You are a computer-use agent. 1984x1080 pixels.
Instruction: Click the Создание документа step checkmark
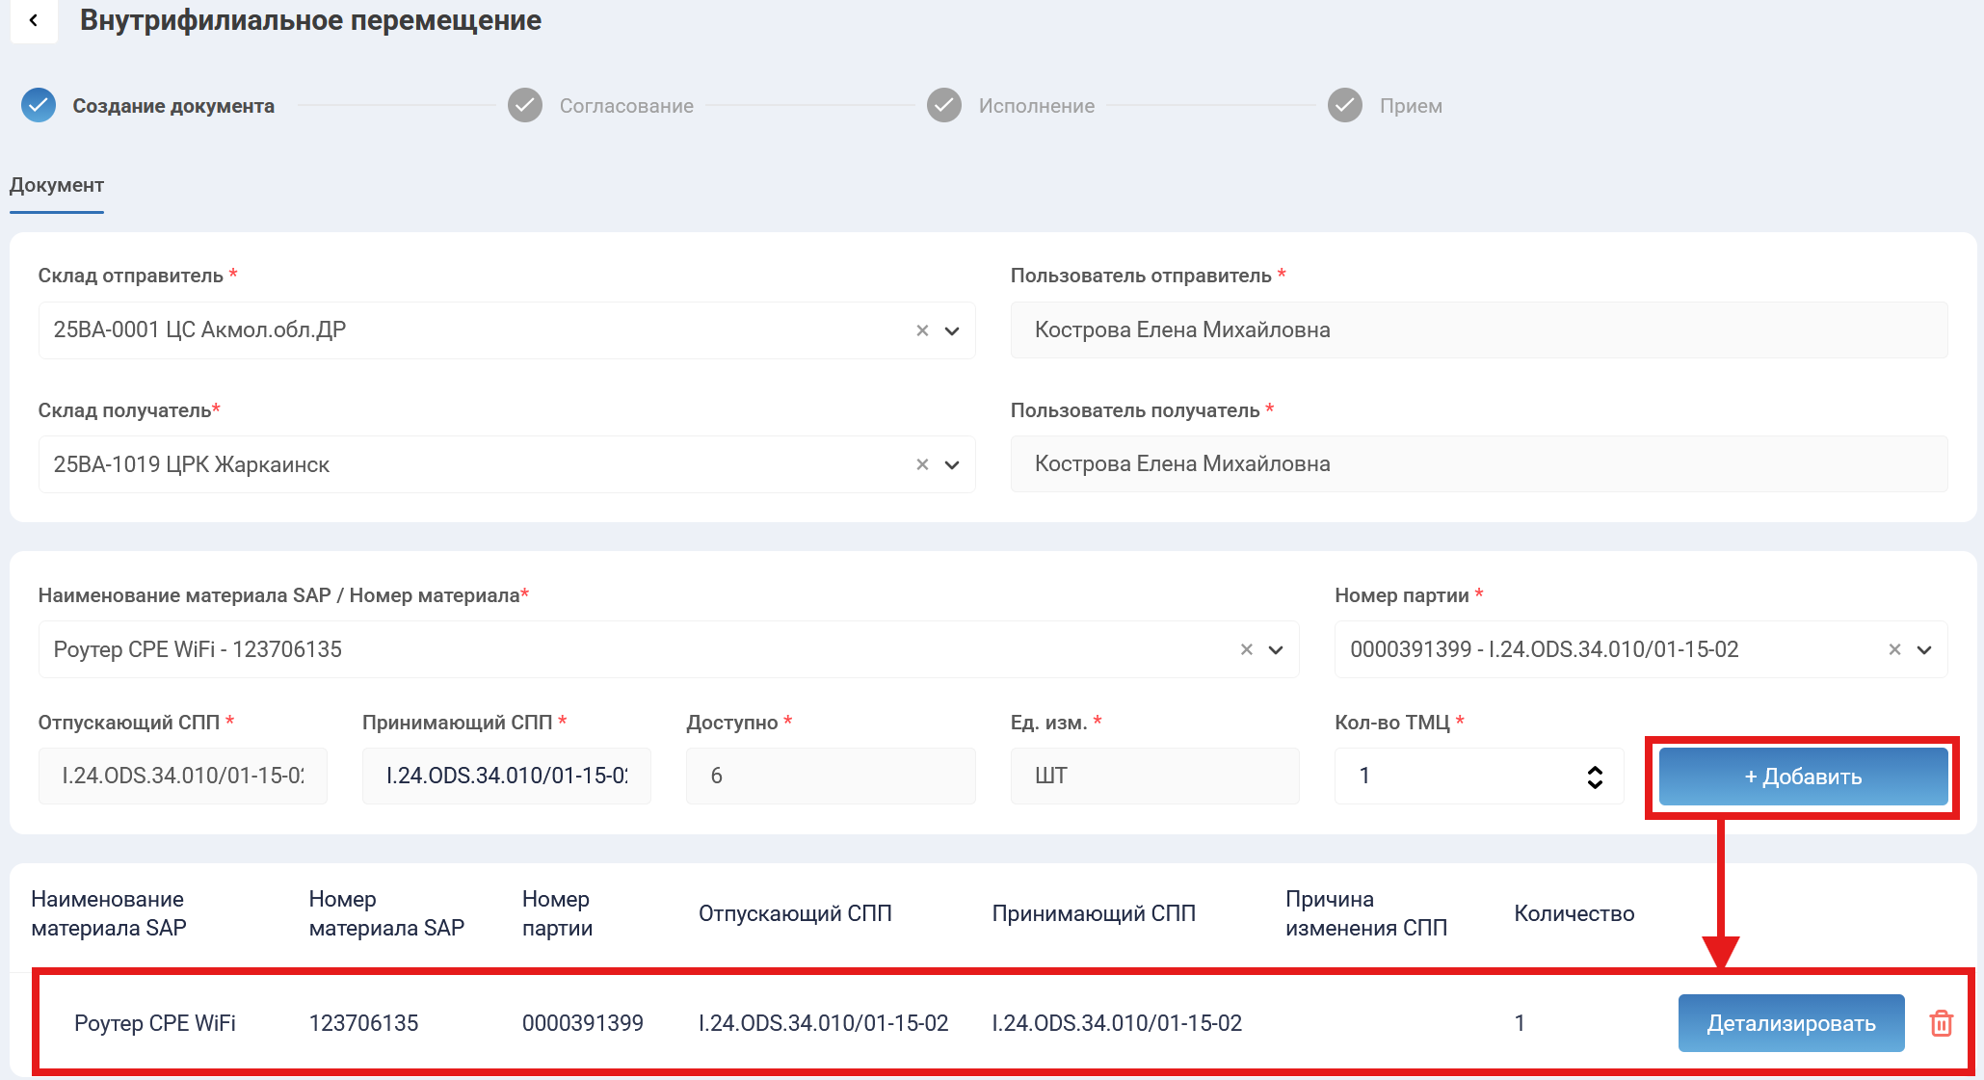[39, 105]
